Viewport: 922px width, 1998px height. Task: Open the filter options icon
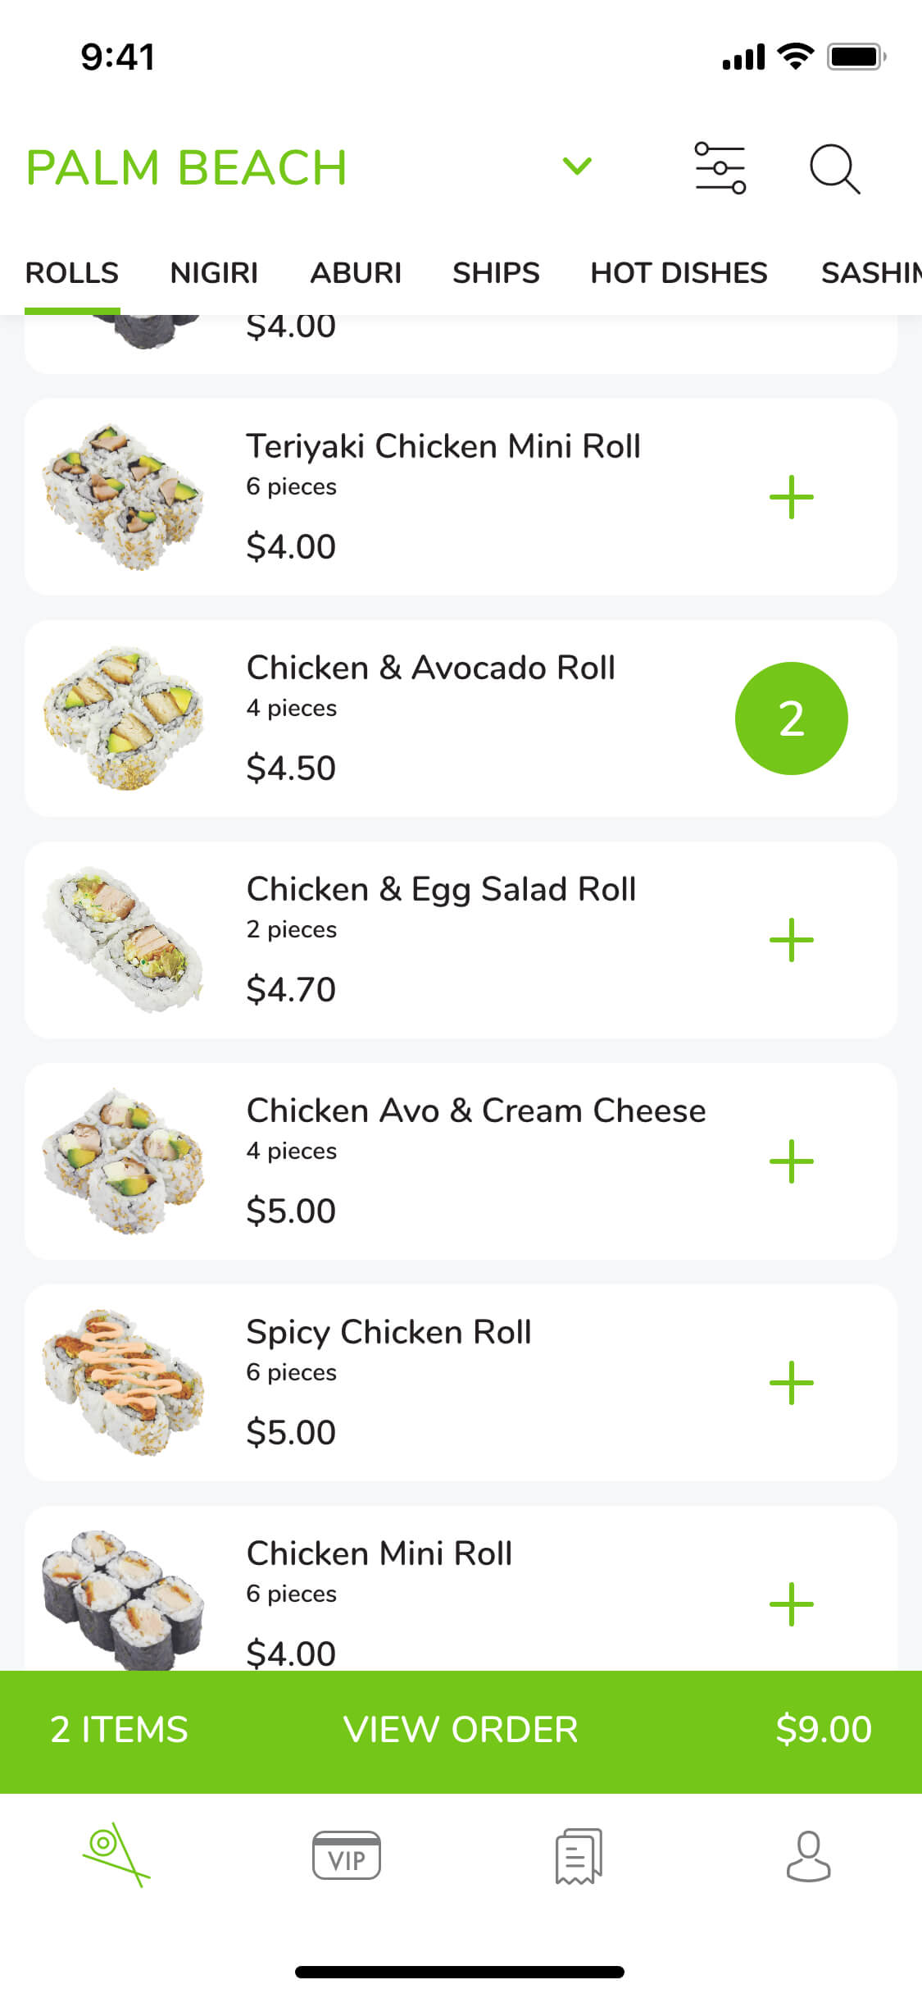[720, 167]
